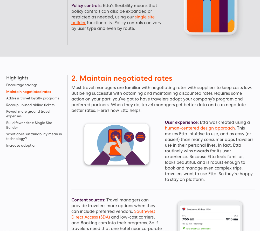Go to Increase adoption section
The width and height of the screenshot is (260, 231).
[21, 145]
